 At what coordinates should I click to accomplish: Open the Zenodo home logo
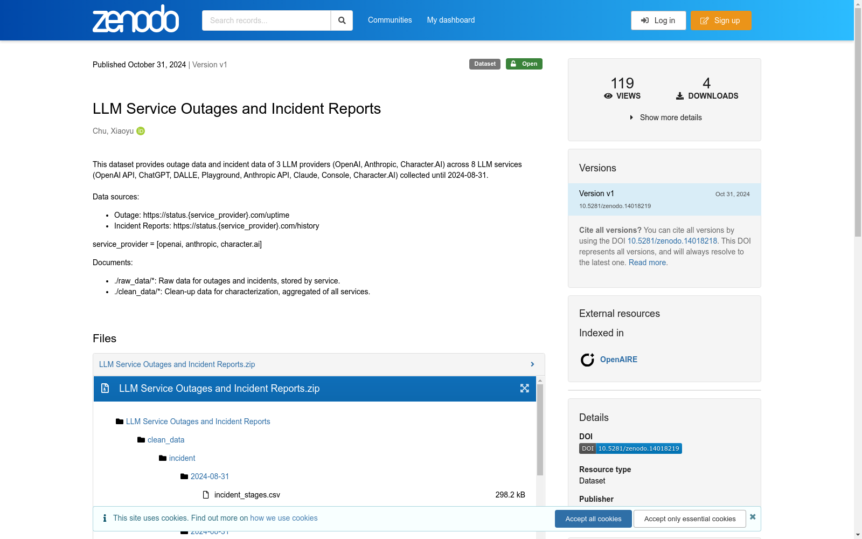point(136,19)
